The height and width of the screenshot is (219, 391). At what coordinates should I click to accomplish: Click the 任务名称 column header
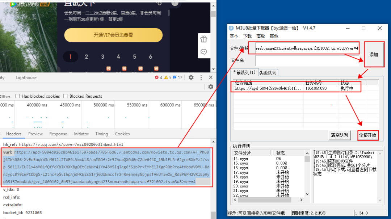(320, 83)
